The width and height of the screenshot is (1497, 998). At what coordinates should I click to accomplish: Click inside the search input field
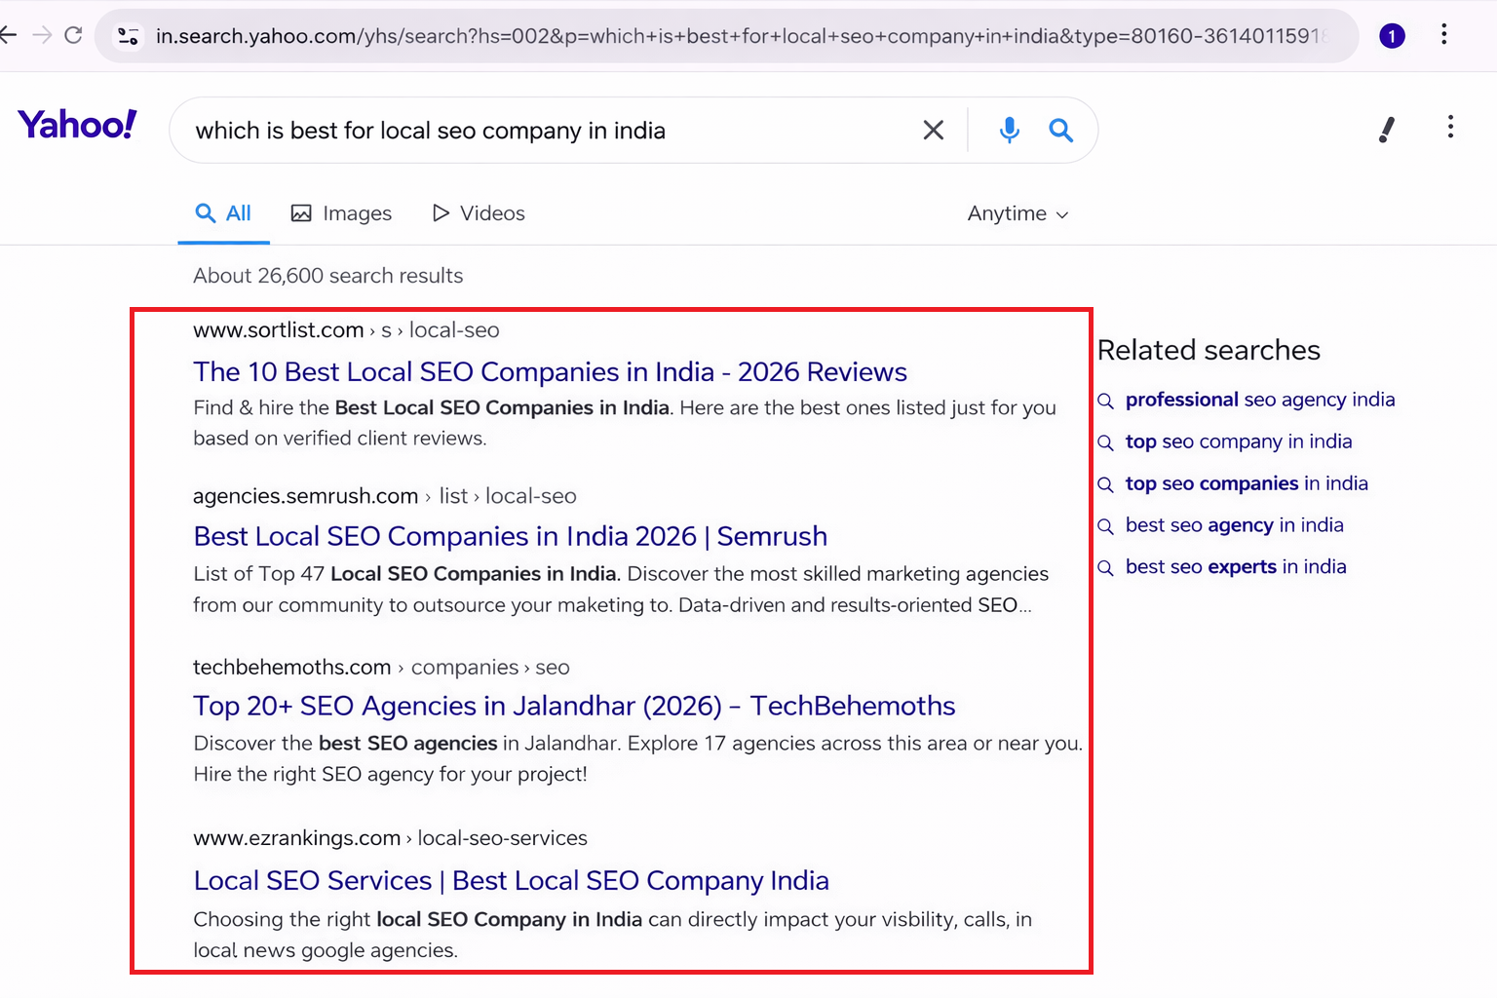pos(546,130)
